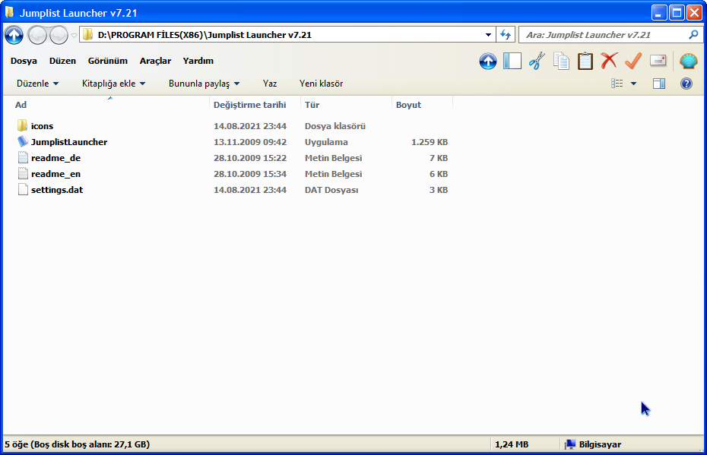This screenshot has height=455, width=707.
Task: Expand the address bar path dropdown
Action: point(488,35)
